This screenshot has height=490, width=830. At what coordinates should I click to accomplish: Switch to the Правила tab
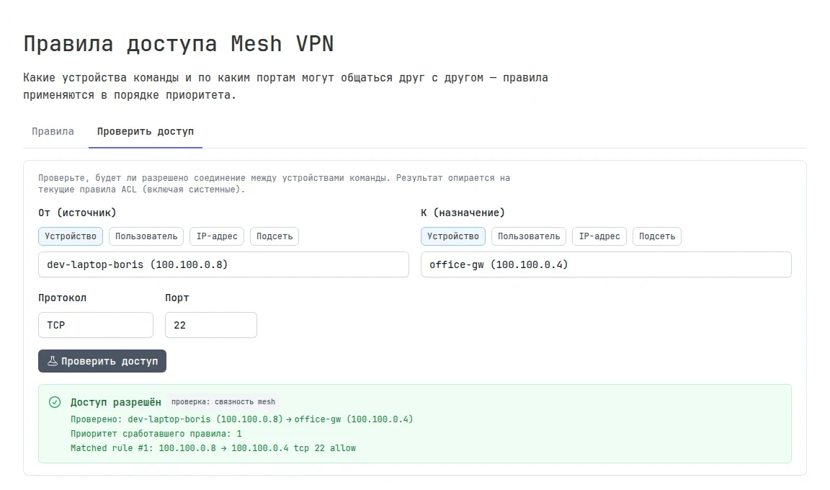point(53,131)
